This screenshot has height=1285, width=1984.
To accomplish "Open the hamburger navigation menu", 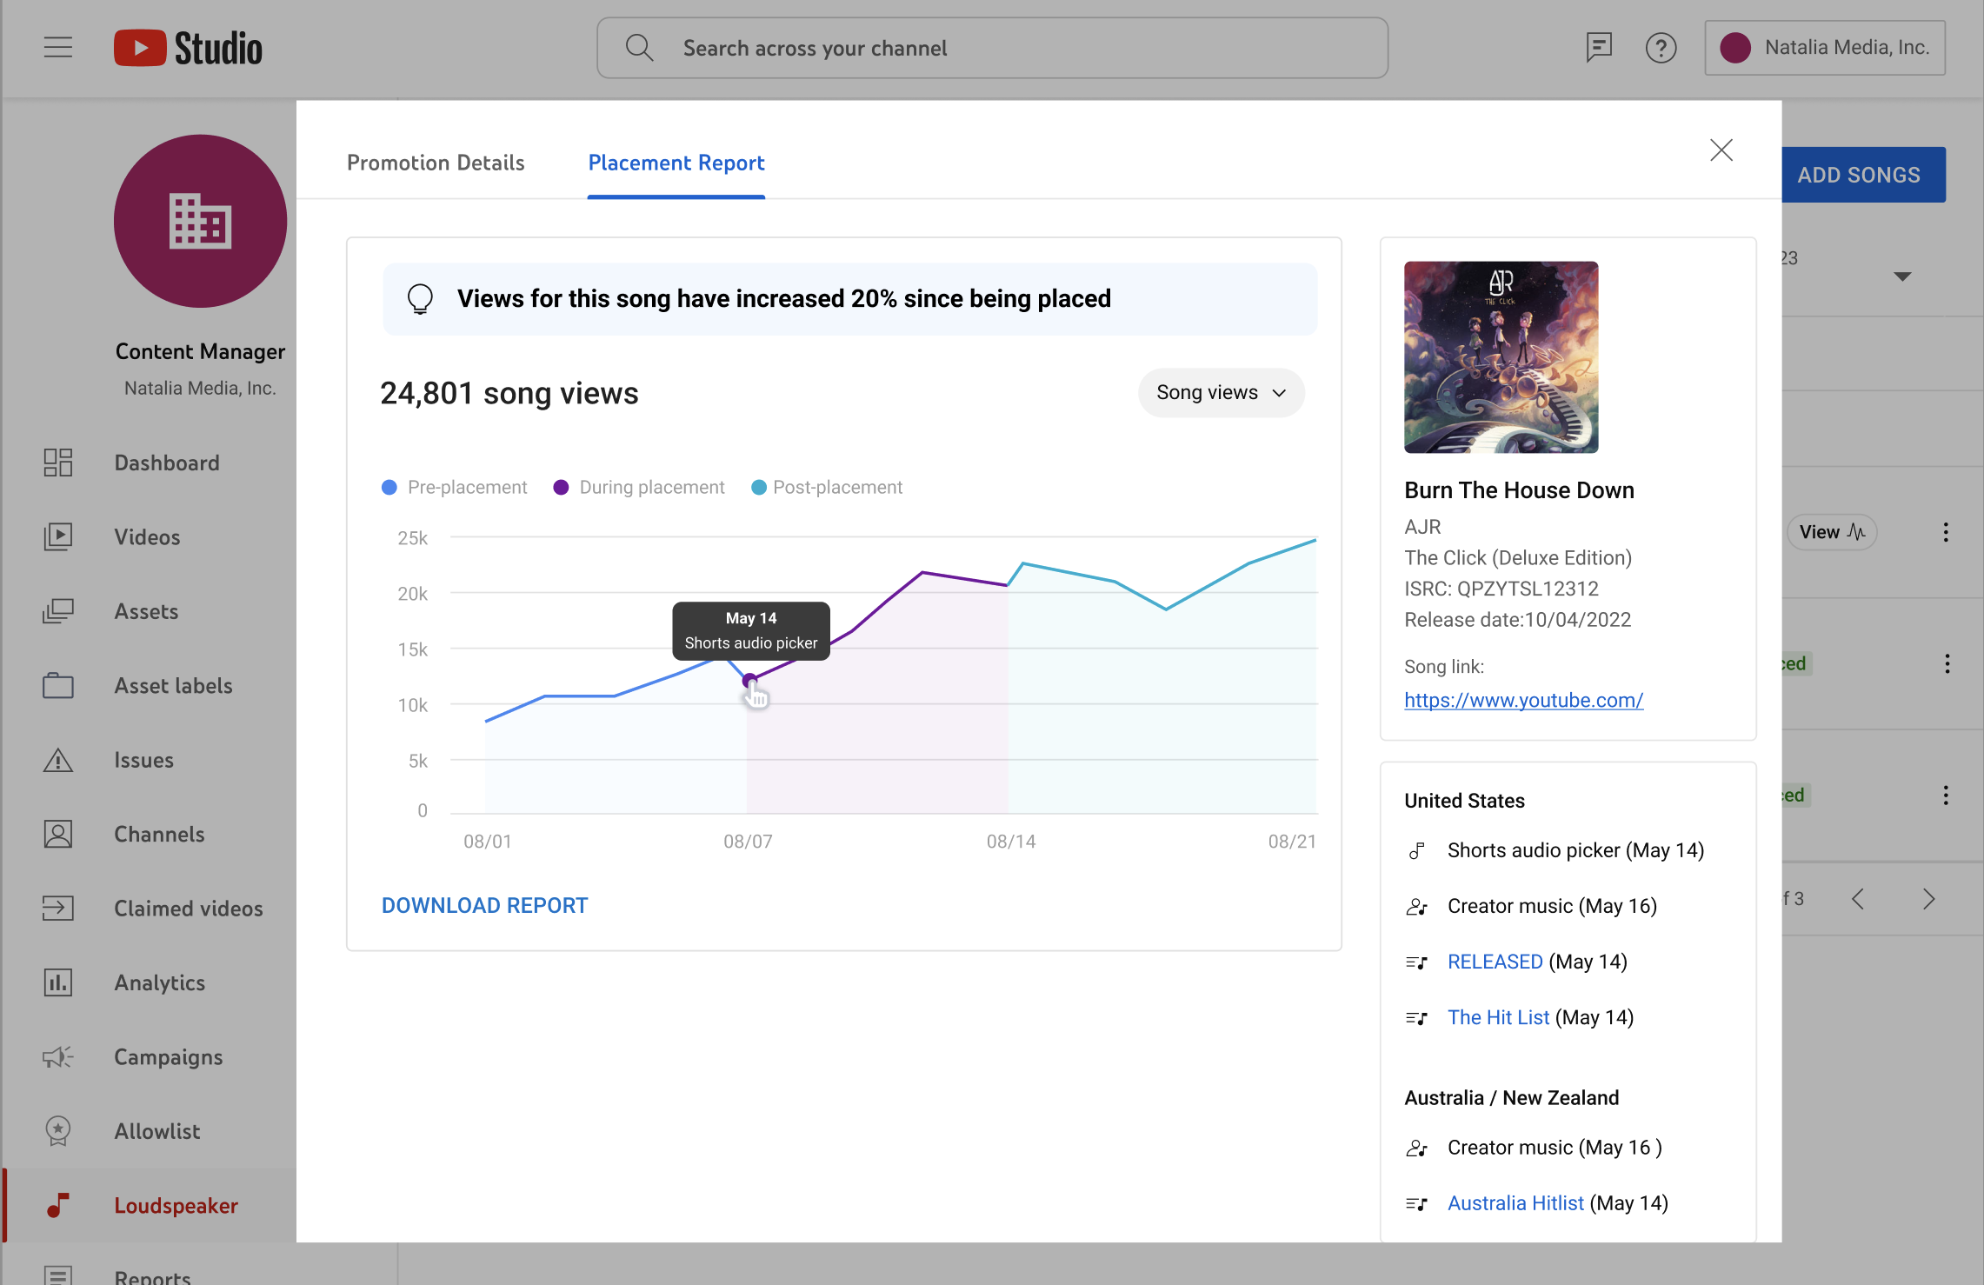I will (x=57, y=47).
